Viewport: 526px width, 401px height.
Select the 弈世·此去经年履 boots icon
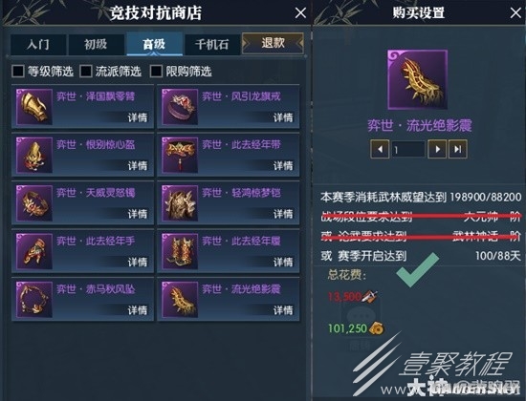click(180, 251)
